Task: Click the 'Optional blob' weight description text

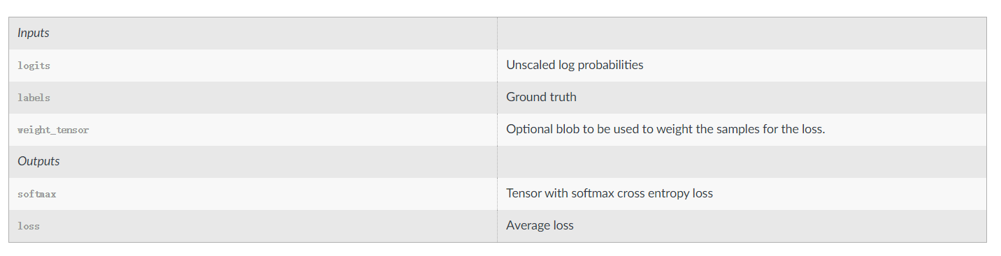Action: pyautogui.click(x=665, y=129)
